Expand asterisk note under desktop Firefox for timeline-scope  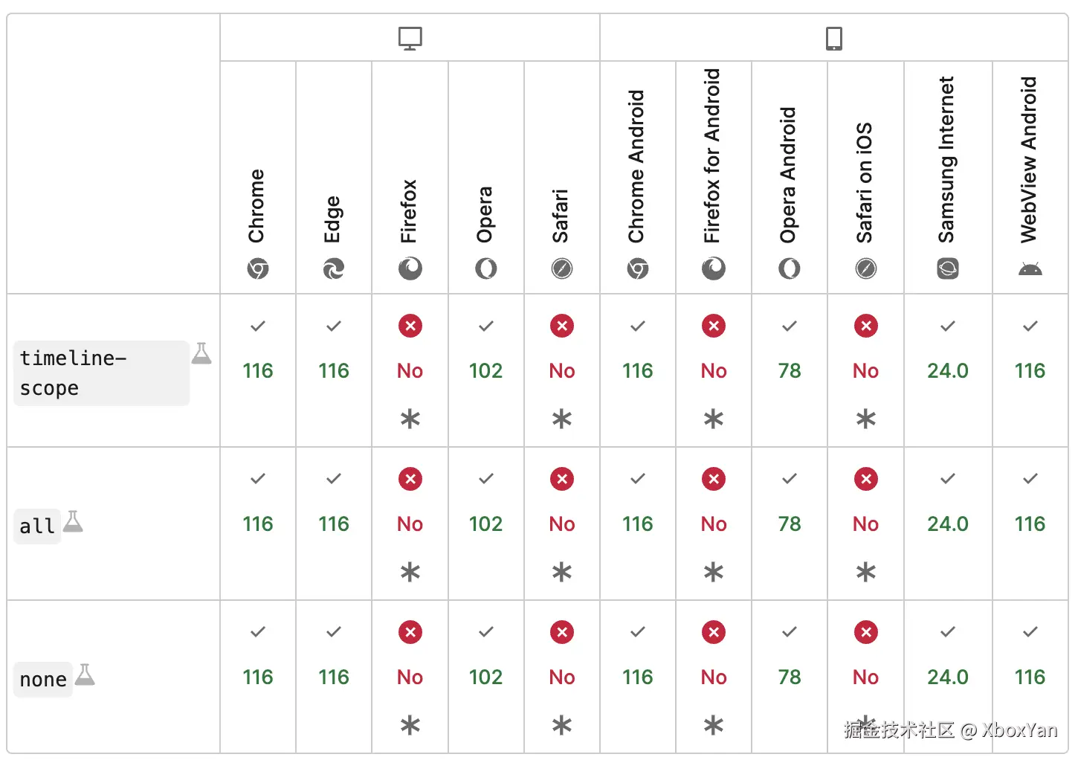tap(410, 419)
